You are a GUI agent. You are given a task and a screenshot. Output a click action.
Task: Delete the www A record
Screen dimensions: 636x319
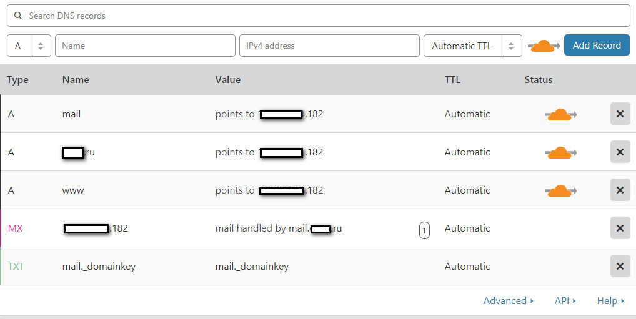coord(620,190)
